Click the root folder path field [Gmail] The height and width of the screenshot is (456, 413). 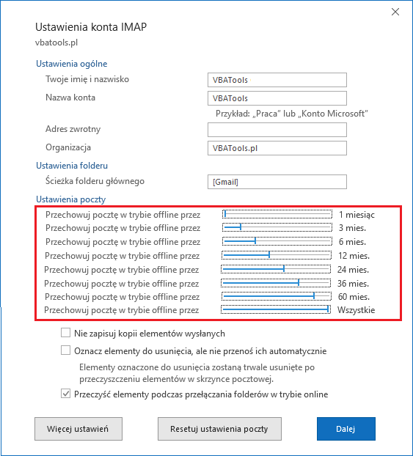pyautogui.click(x=277, y=182)
